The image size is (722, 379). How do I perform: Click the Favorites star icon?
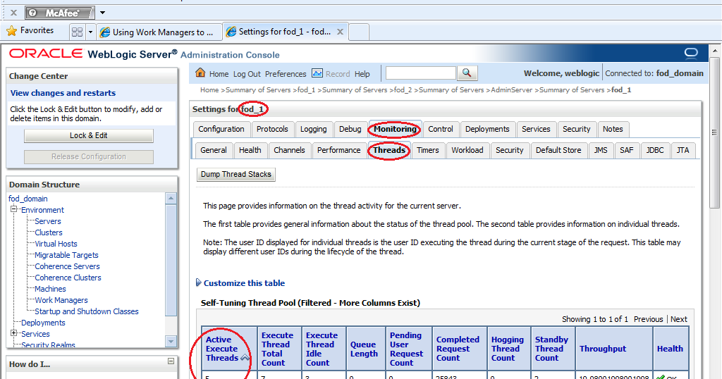coord(11,31)
